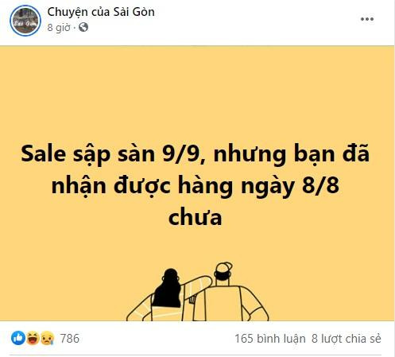Screen dimensions: 395x357
Task: Click the divider line below reactions row
Action: pyautogui.click(x=196, y=355)
